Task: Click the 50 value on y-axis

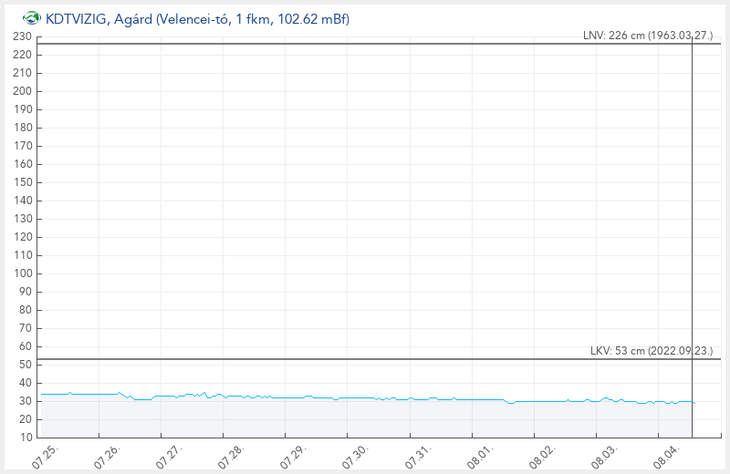Action: [26, 365]
